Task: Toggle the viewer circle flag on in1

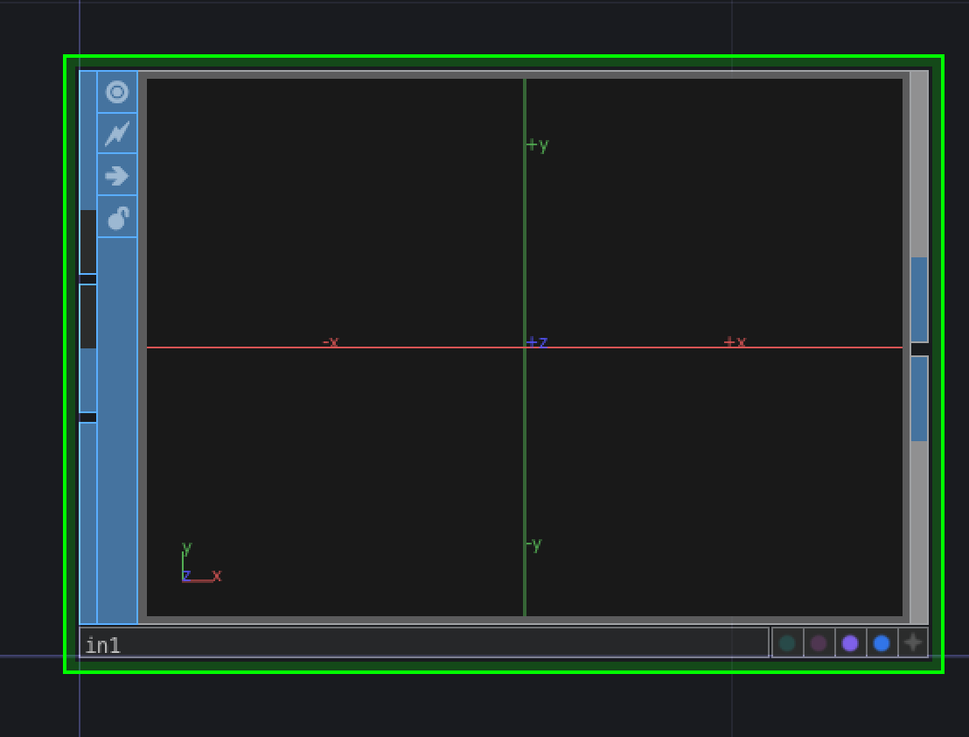Action: coord(117,92)
